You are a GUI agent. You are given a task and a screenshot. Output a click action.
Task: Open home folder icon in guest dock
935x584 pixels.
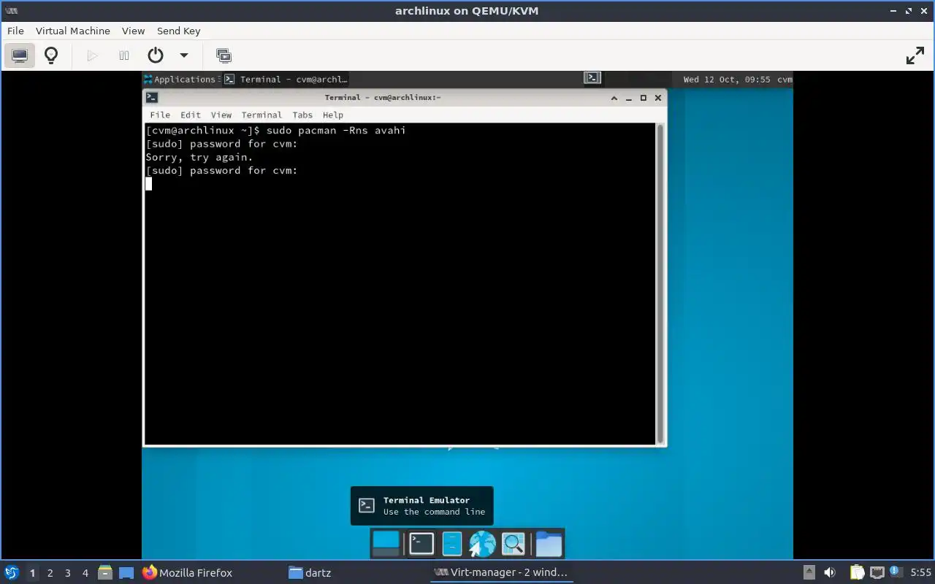(x=549, y=543)
